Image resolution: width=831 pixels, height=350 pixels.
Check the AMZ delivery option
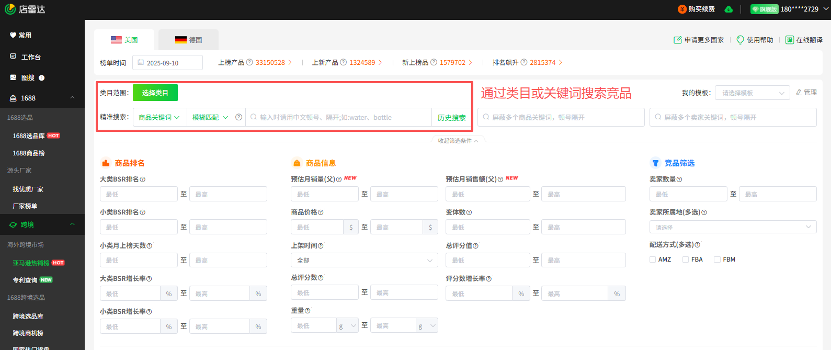coord(653,259)
